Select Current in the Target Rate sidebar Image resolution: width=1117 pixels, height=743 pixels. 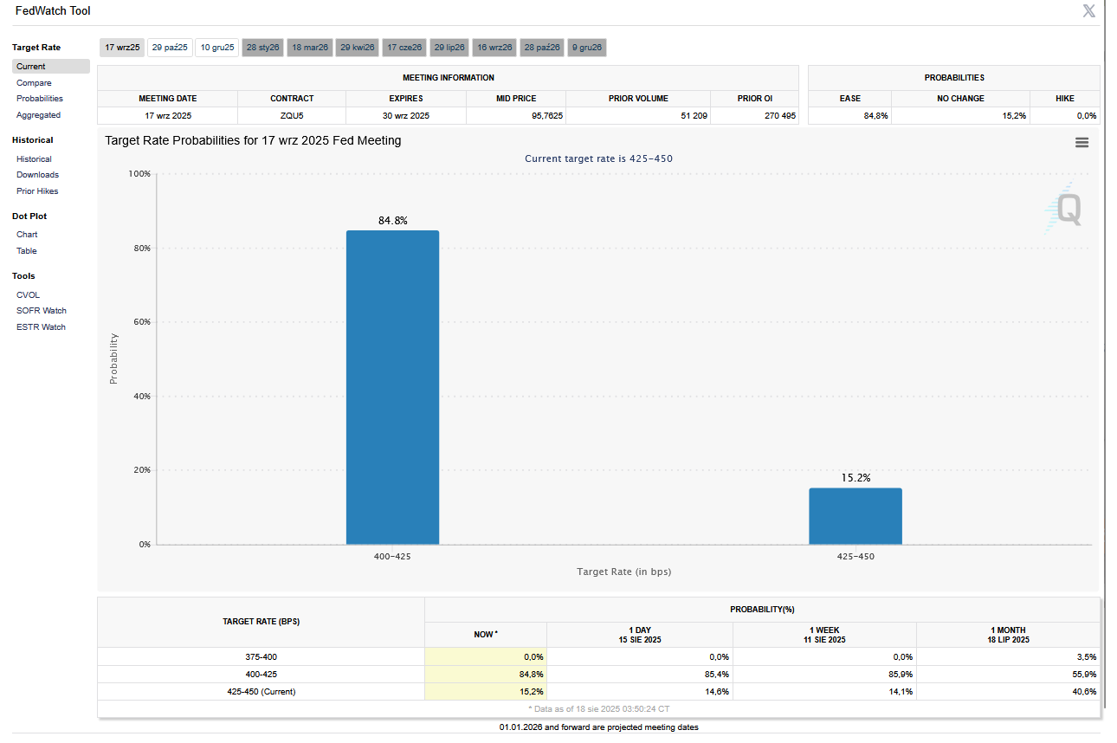[31, 67]
